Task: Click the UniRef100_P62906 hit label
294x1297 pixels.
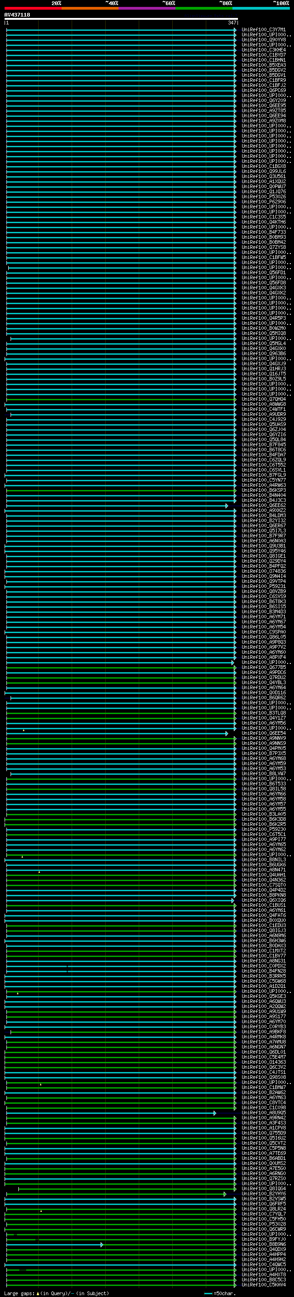Action: (263, 202)
